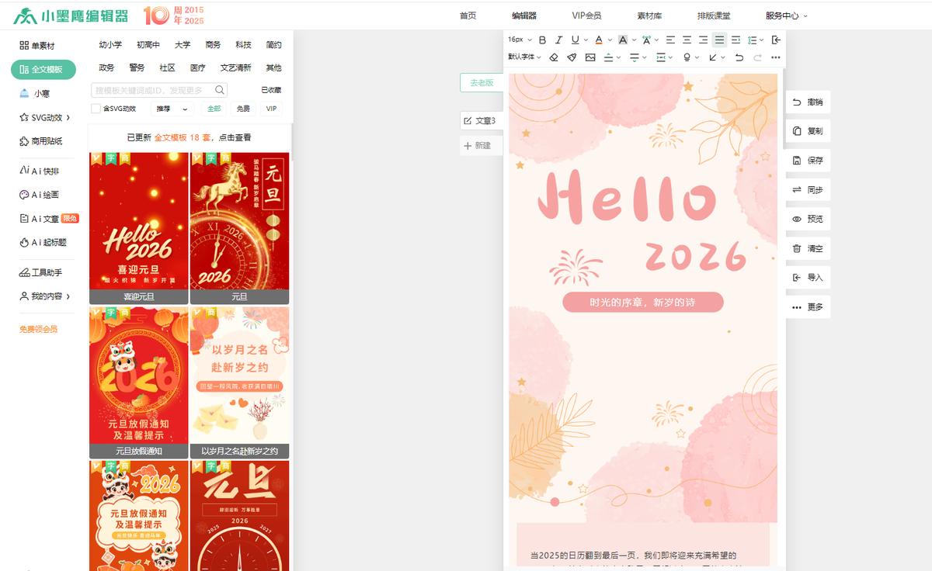Show 已收藏 templates
The image size is (932, 571).
[x=271, y=90]
